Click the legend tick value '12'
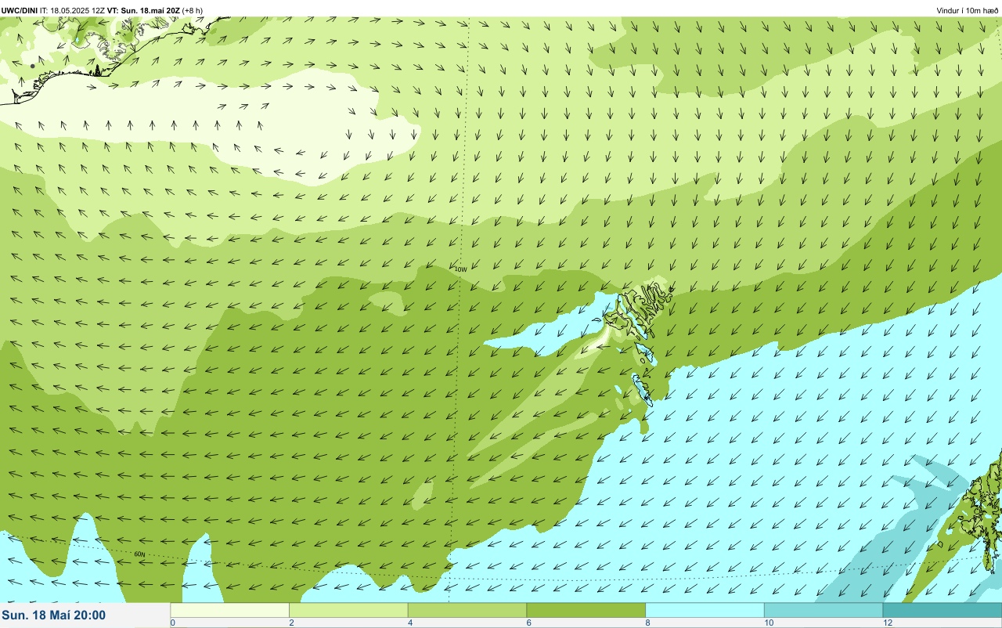Screen dimensions: 1002x628 click(x=888, y=623)
